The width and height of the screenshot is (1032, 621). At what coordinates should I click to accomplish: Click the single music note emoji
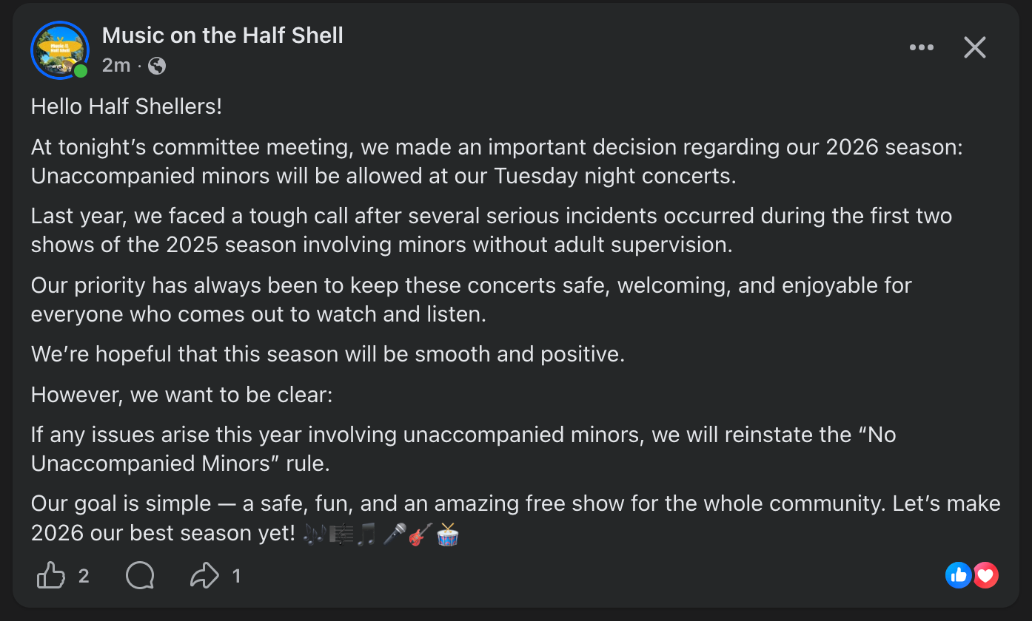coord(366,534)
